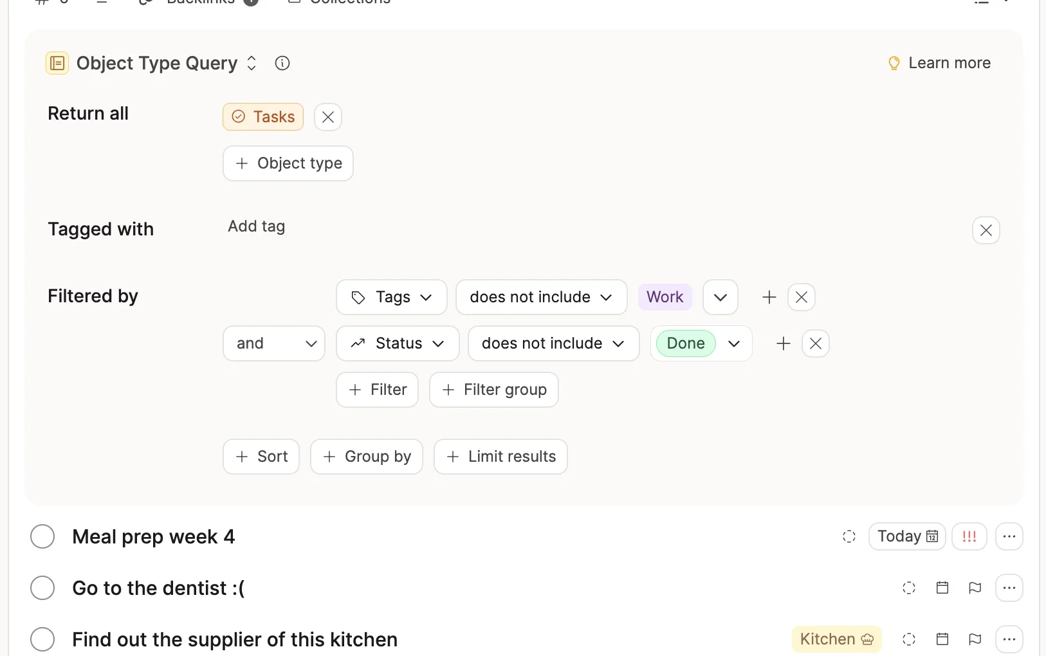Screen dimensions: 1046x656
Task: Add condition after the Status filter
Action: click(x=784, y=343)
